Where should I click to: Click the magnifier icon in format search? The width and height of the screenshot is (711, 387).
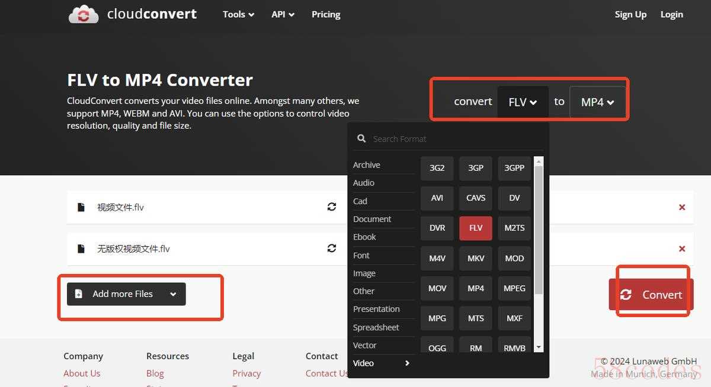pos(361,138)
